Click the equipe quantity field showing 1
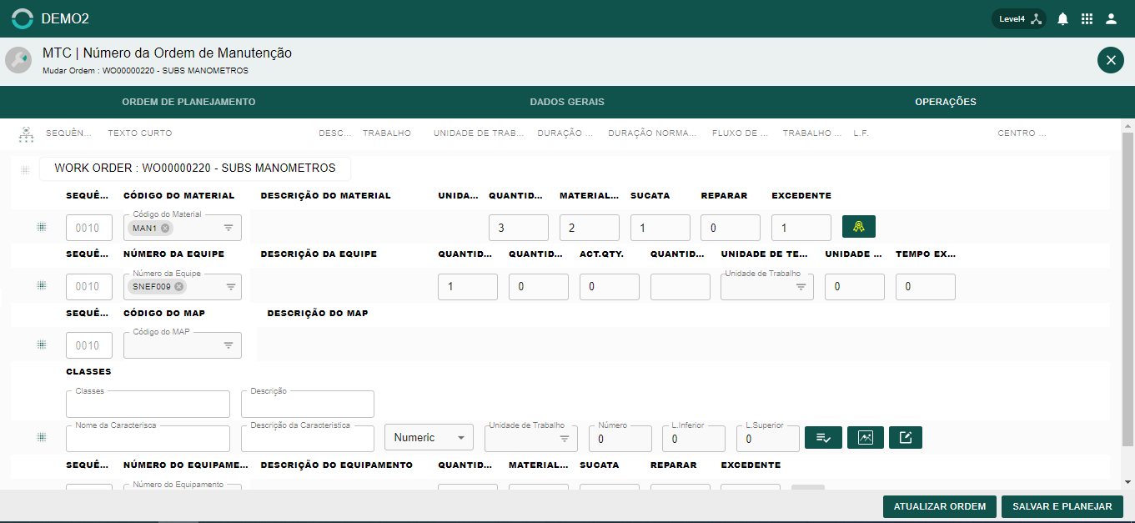 (468, 286)
